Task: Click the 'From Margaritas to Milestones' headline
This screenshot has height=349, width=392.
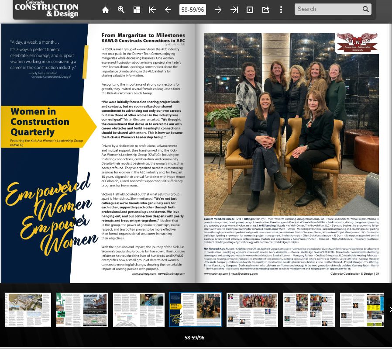Action: (143, 35)
